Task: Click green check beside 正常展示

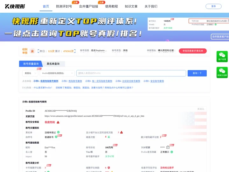Action: 172,152
